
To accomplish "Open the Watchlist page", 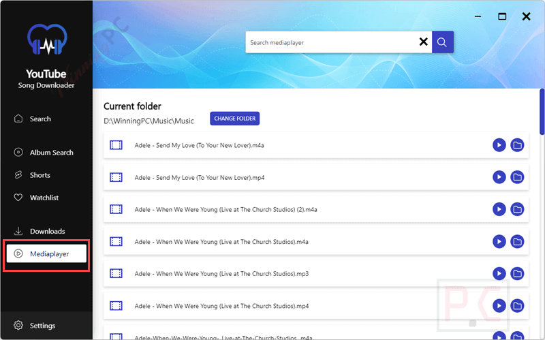I will 46,198.
